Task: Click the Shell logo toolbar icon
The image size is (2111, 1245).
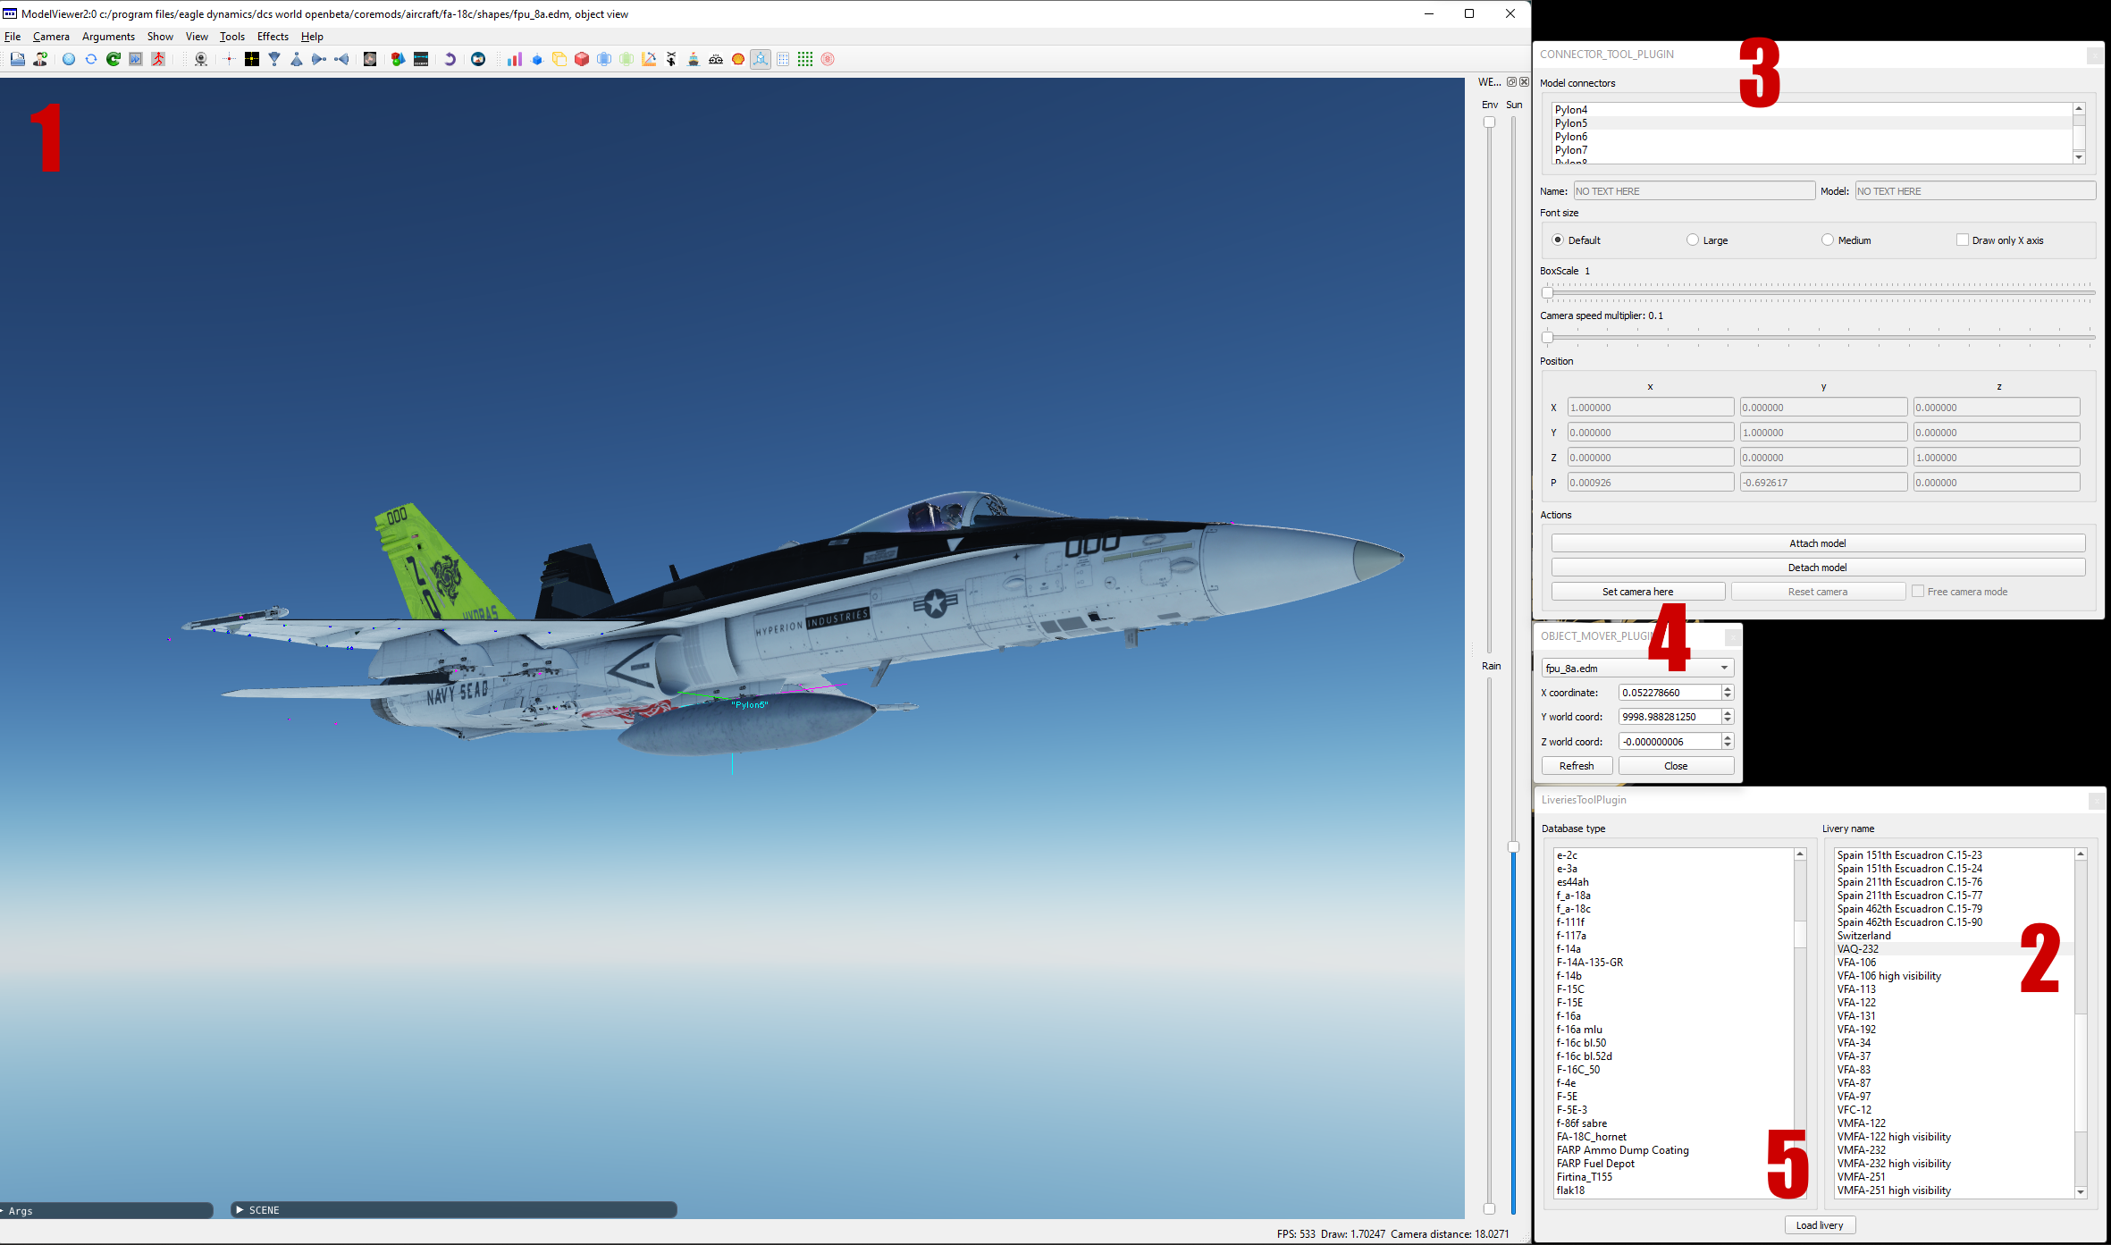Action: (738, 59)
